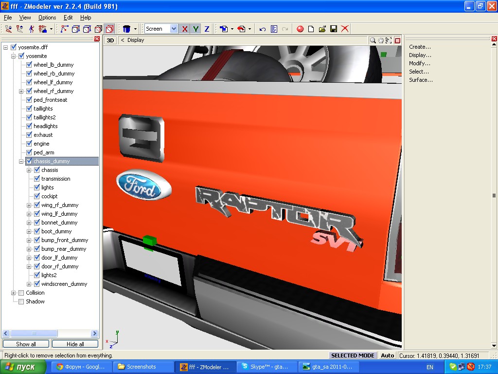Save file with the floppy disk icon
The width and height of the screenshot is (498, 374).
pyautogui.click(x=334, y=29)
